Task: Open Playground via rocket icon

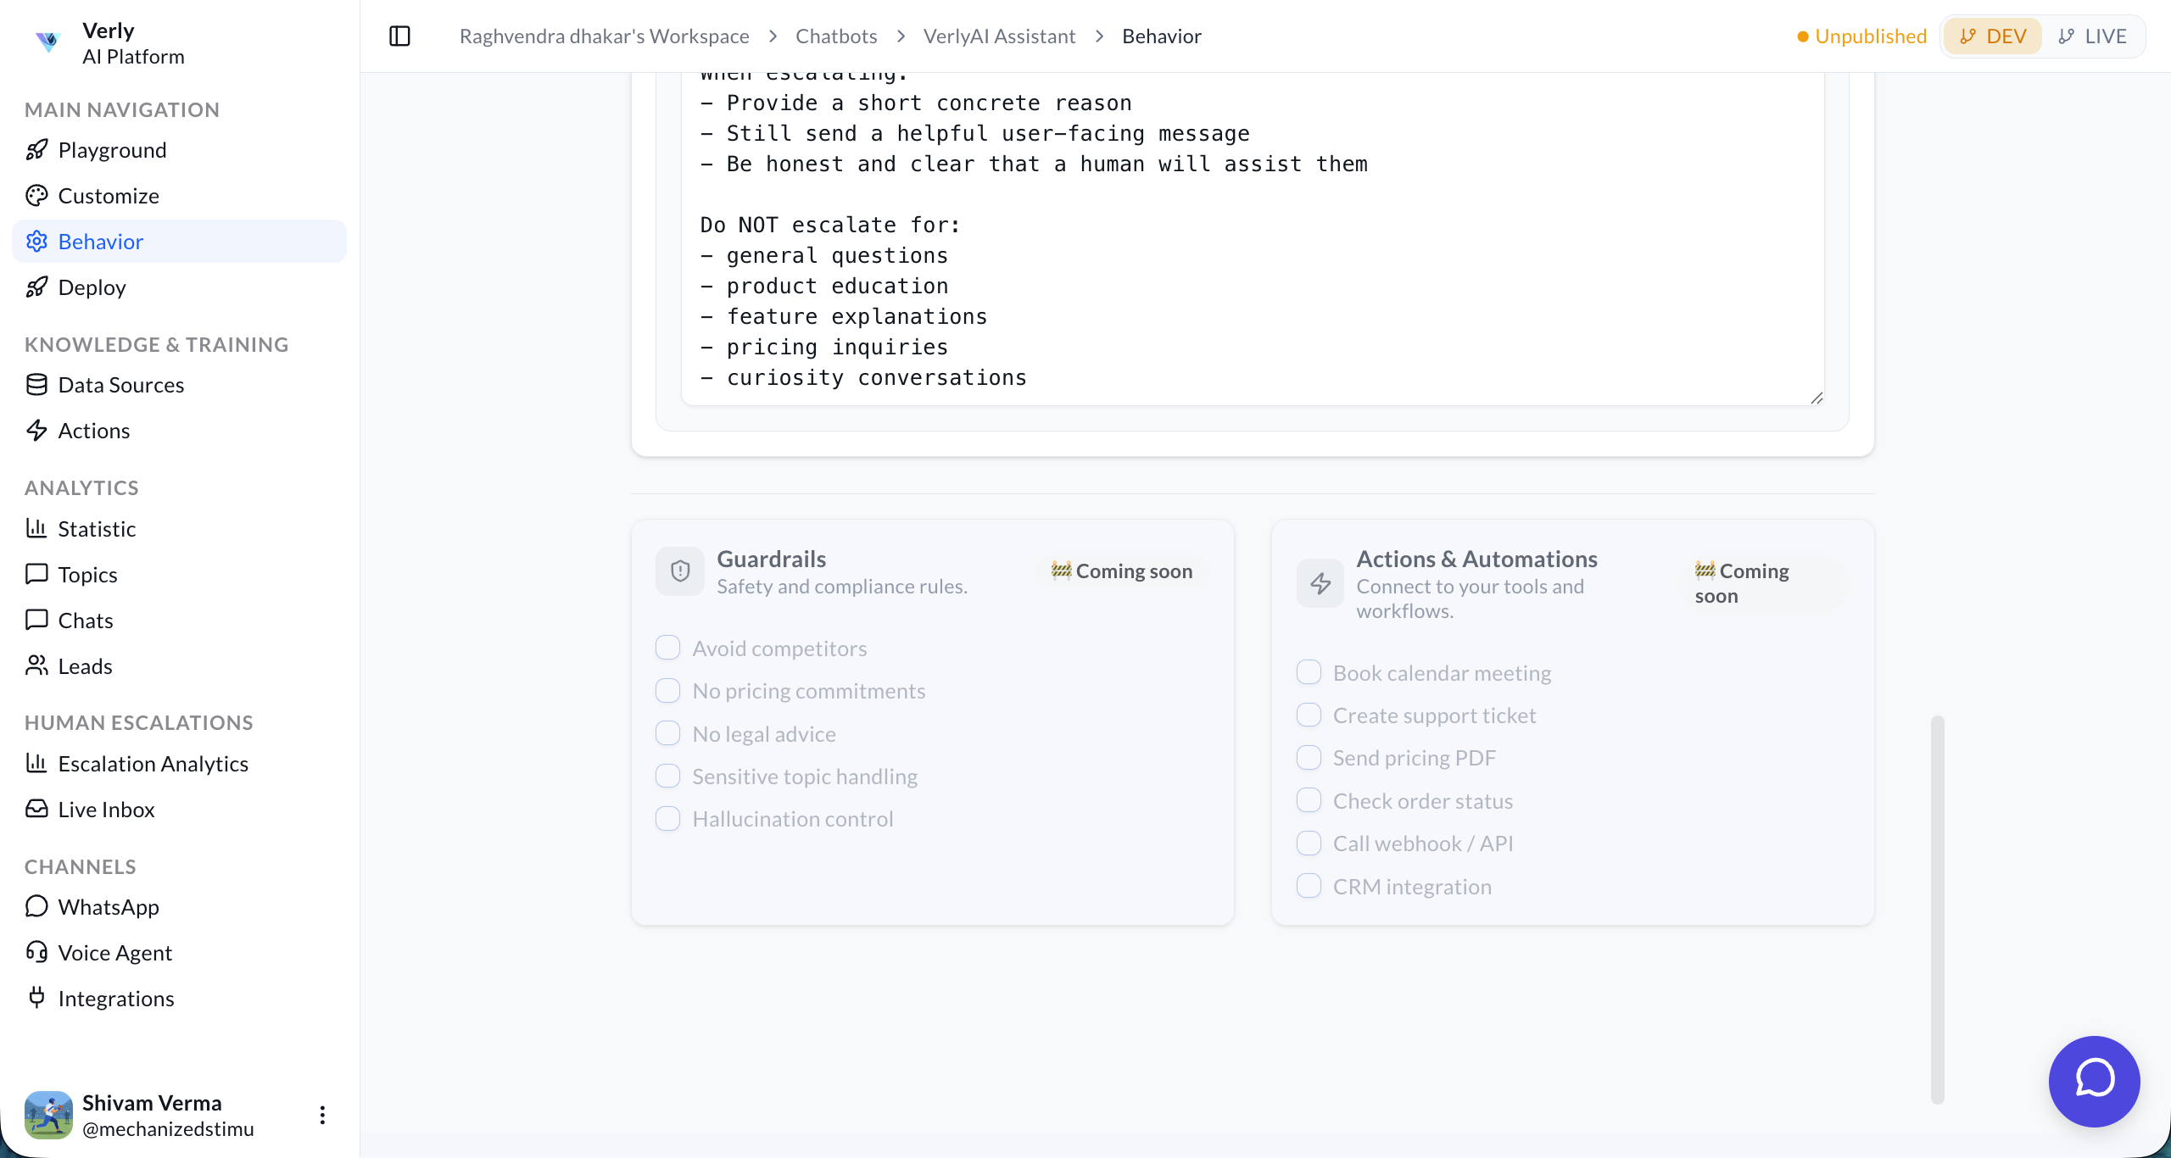Action: coord(36,150)
